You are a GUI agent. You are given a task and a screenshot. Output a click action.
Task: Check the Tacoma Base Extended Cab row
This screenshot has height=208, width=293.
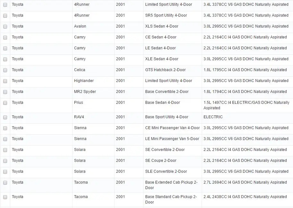pos(5,183)
